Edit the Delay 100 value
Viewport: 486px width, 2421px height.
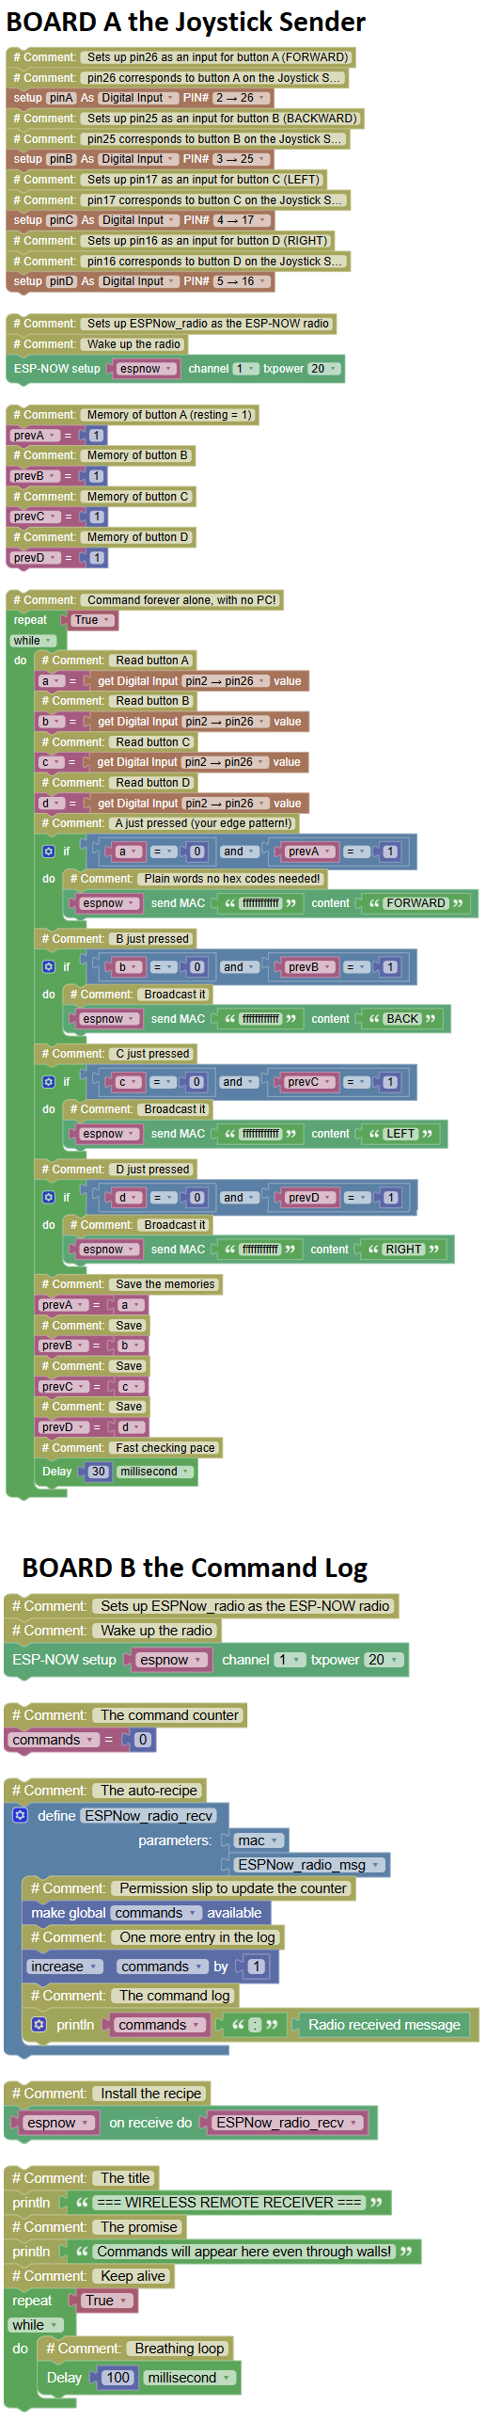(118, 2377)
